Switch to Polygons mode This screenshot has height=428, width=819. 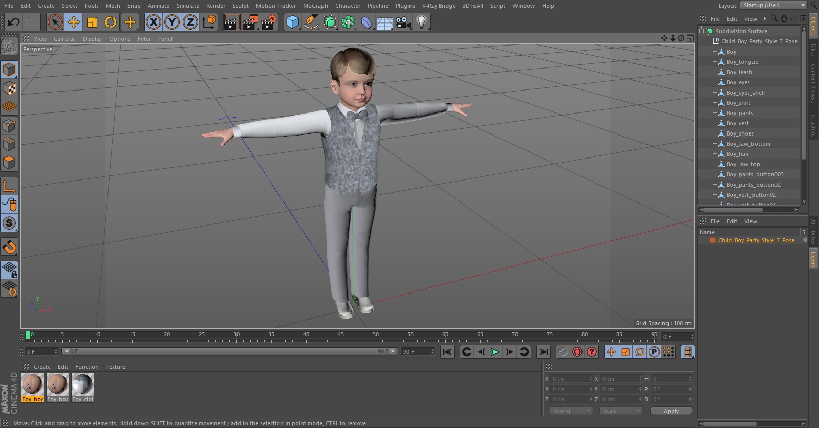(9, 163)
